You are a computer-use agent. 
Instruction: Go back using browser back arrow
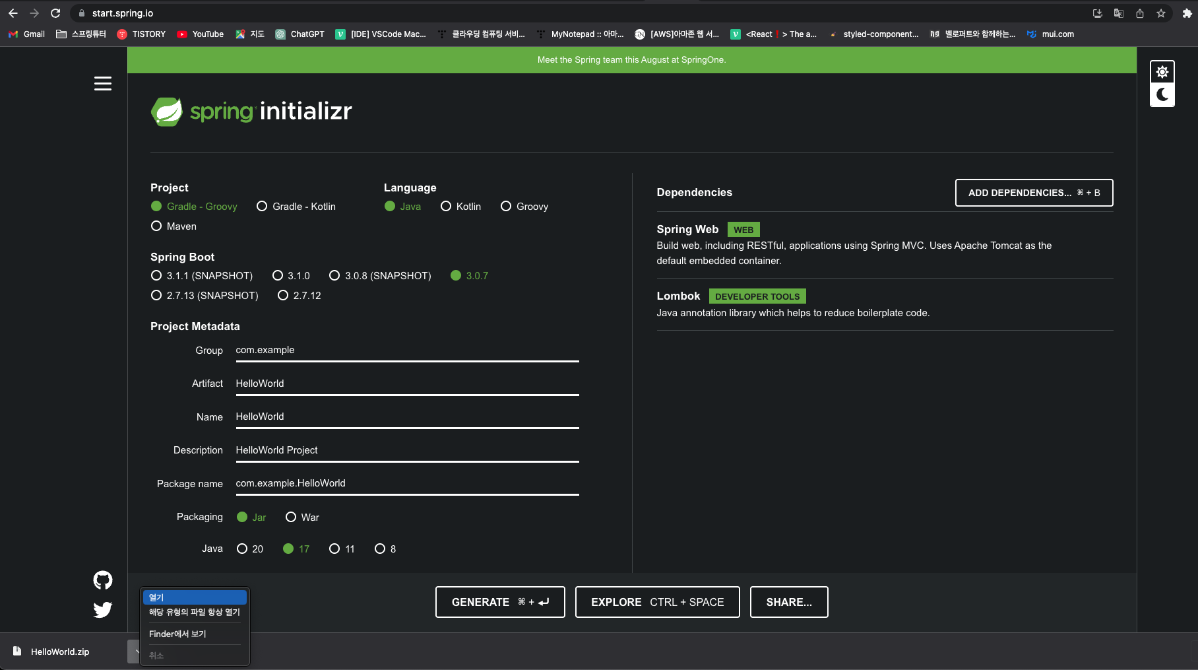[13, 13]
